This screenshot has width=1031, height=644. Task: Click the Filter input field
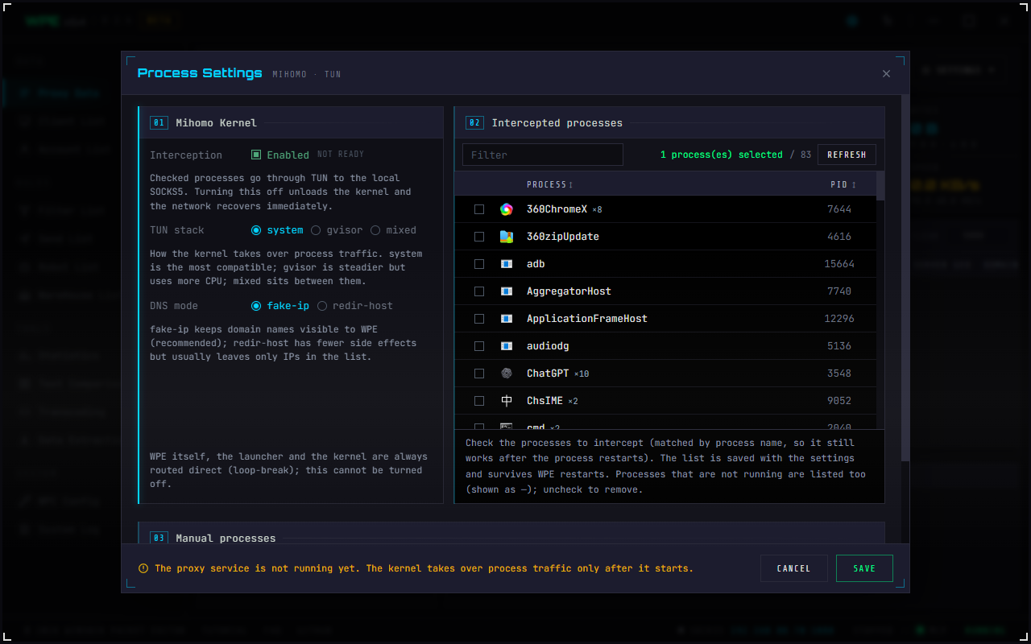(x=543, y=155)
